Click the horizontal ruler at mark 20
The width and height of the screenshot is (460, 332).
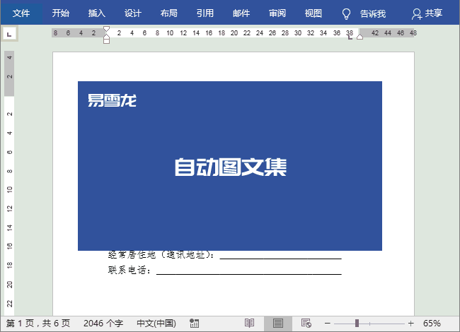[234, 33]
